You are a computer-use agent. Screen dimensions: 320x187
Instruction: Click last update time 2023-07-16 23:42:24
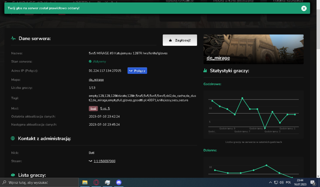pos(104,116)
